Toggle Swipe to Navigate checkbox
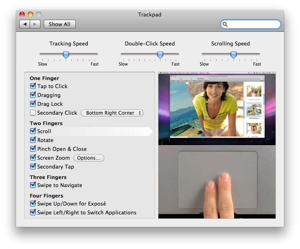300x249 pixels. point(33,185)
